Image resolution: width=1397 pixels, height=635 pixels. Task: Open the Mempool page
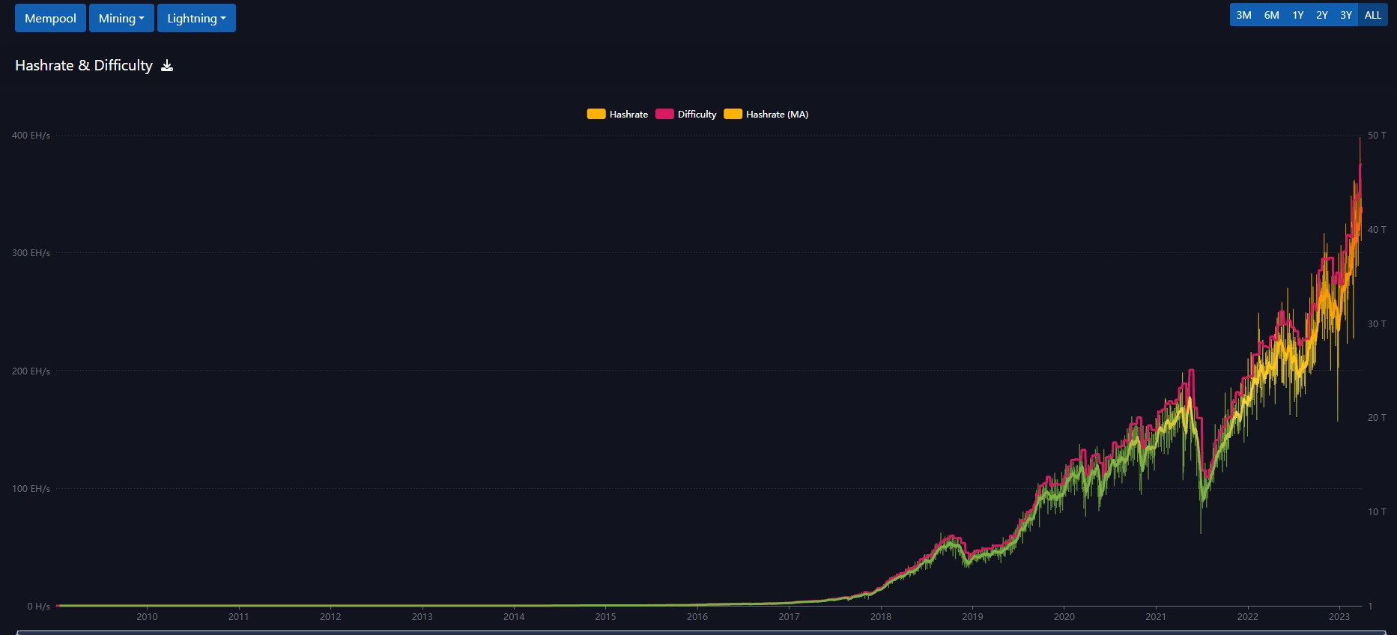click(x=50, y=18)
